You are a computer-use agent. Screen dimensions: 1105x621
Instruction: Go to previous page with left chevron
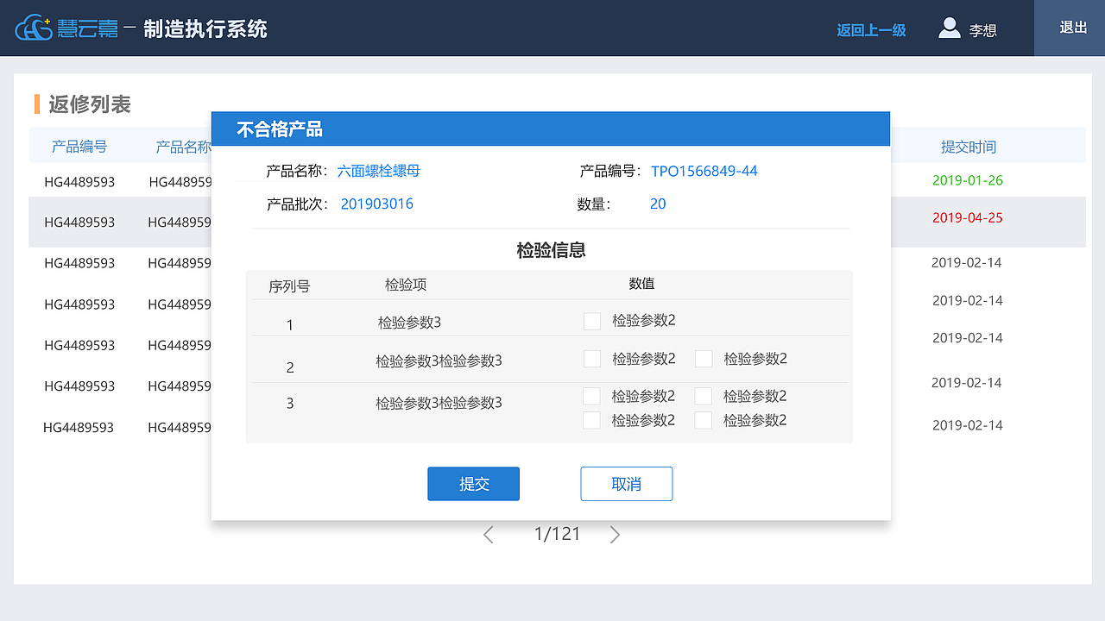489,535
